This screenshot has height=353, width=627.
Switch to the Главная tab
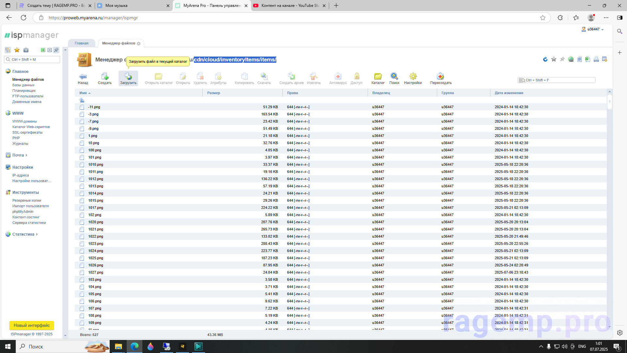click(82, 43)
